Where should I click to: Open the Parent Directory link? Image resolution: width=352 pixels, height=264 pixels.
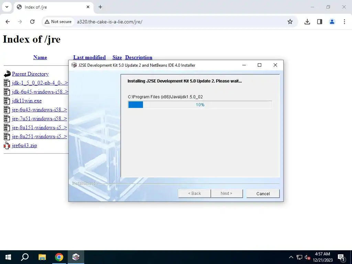30,74
